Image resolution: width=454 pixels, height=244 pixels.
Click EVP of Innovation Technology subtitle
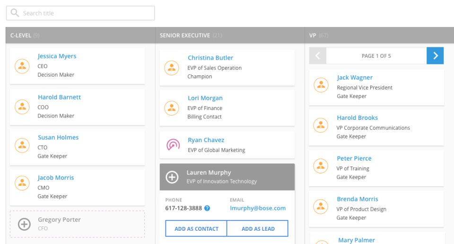pyautogui.click(x=221, y=181)
